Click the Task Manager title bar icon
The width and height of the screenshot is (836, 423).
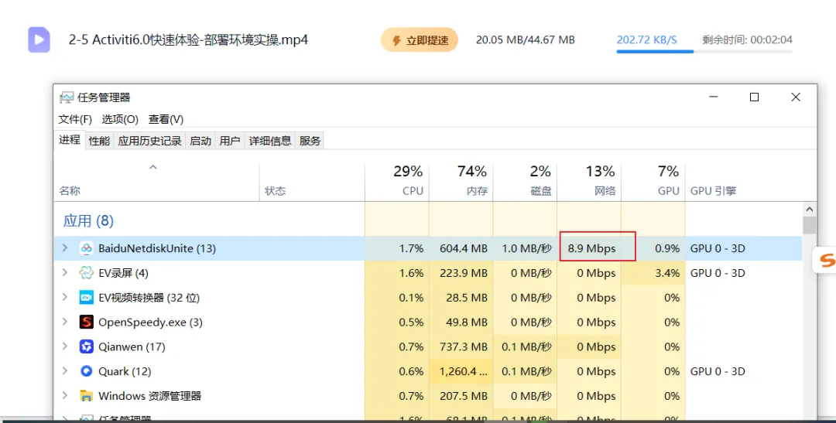tap(67, 97)
